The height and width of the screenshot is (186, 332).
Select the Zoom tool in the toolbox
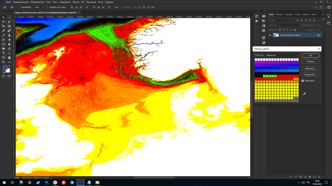(x=4, y=62)
